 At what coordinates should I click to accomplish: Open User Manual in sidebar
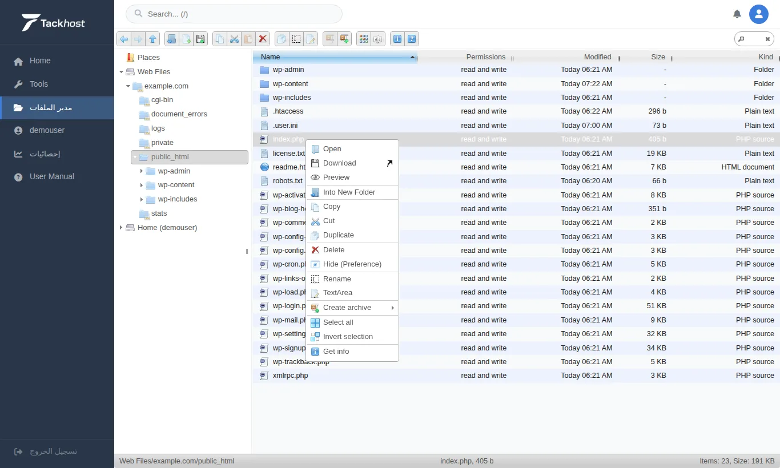57,176
